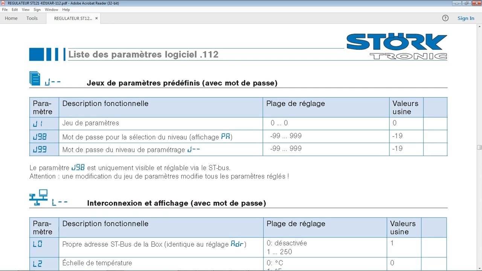Switch to the Tools tab
The height and width of the screenshot is (271, 482).
click(x=32, y=18)
